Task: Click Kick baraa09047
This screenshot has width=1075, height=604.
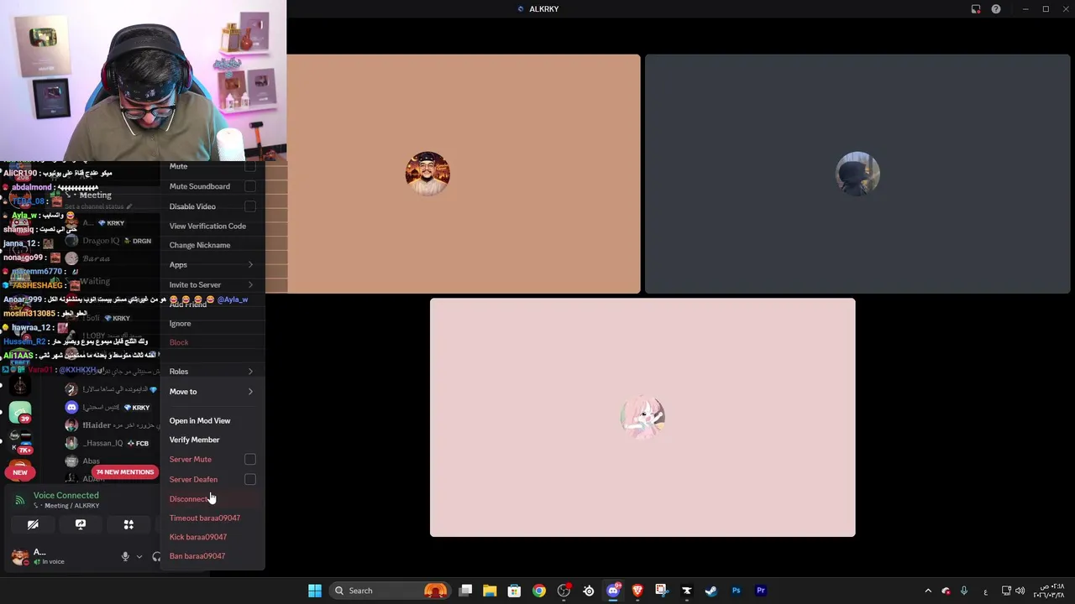Action: [198, 537]
